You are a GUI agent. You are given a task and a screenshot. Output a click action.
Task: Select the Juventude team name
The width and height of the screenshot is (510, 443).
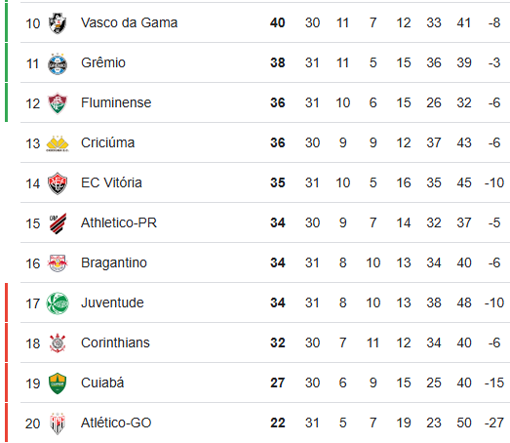(x=112, y=302)
